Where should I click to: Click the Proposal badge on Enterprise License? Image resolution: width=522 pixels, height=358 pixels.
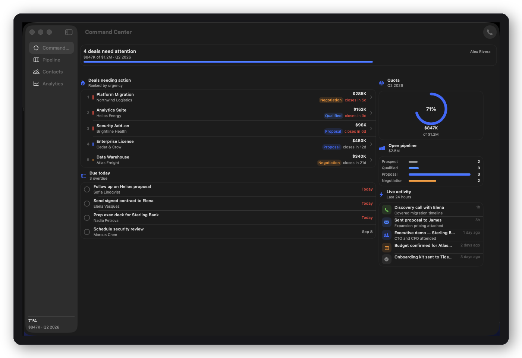click(331, 147)
